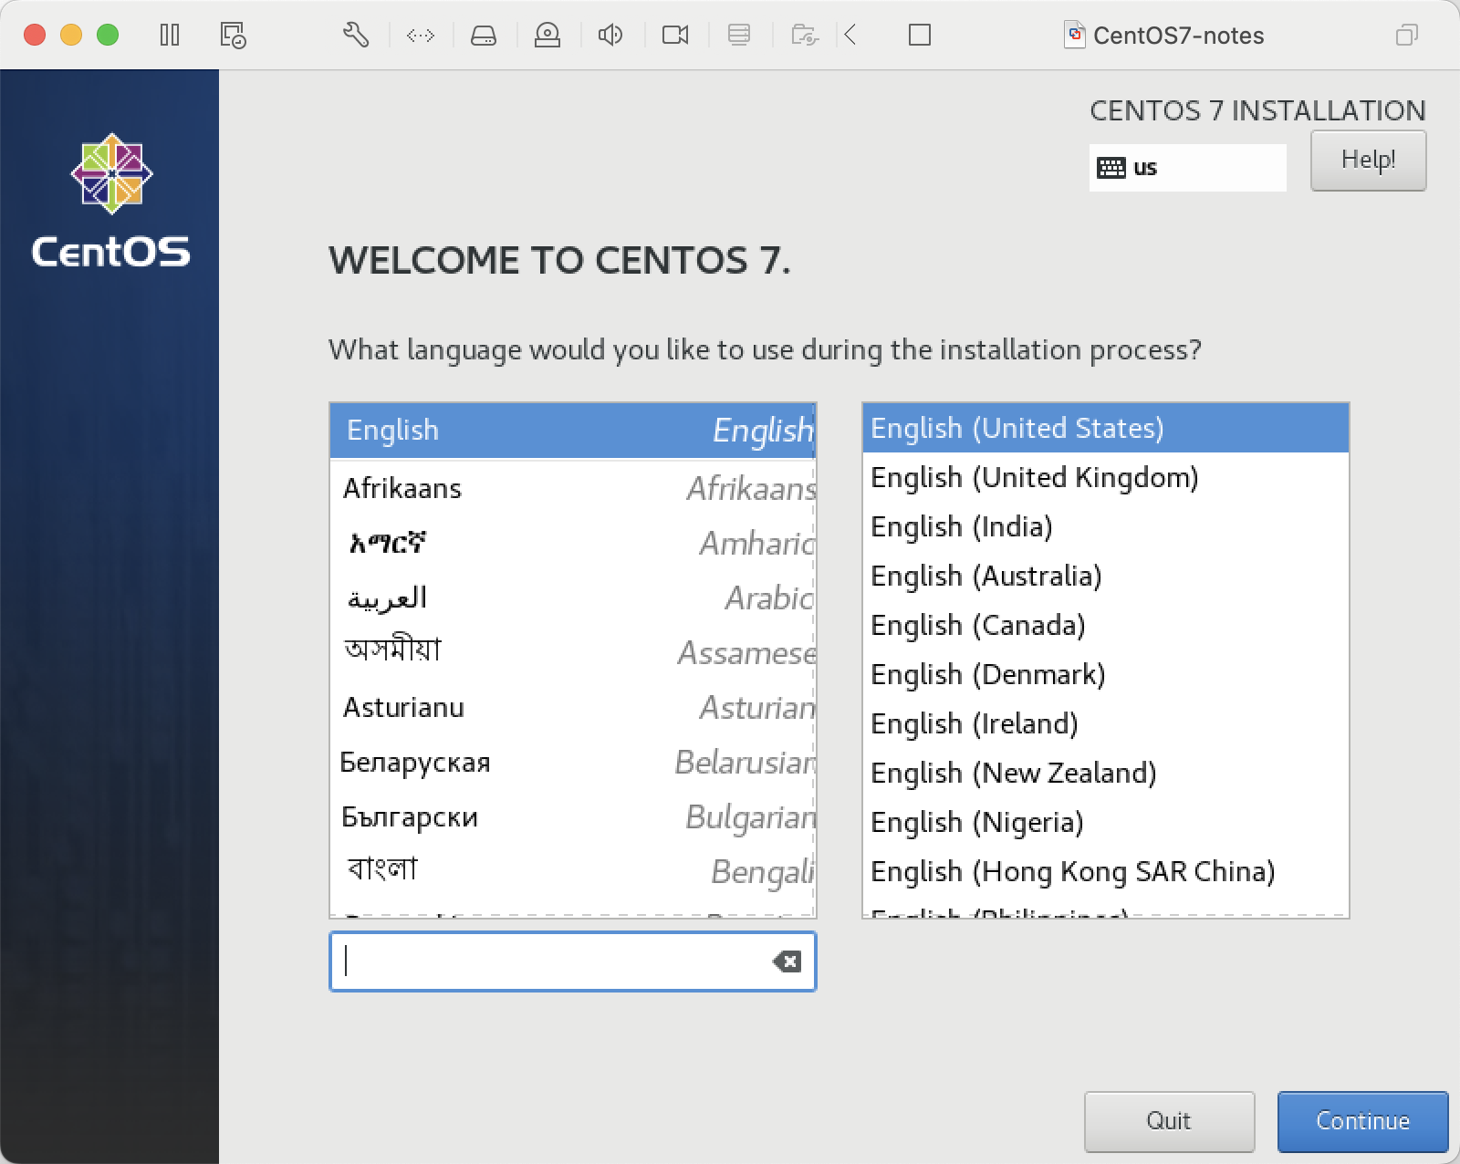The height and width of the screenshot is (1164, 1460).
Task: Select the Bengali language row
Action: coord(572,871)
